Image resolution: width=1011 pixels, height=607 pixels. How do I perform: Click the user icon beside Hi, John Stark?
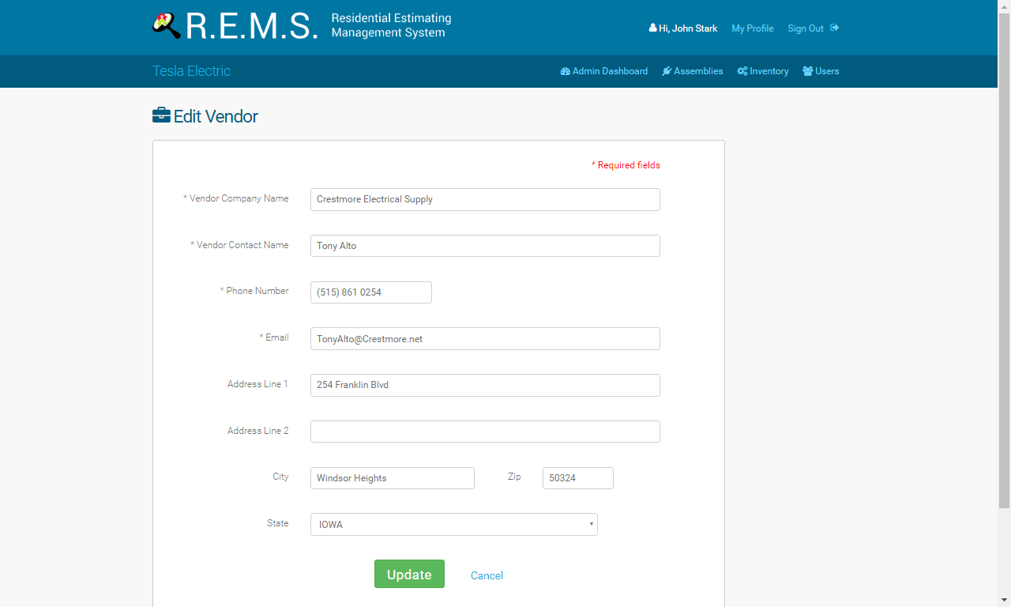(x=653, y=28)
